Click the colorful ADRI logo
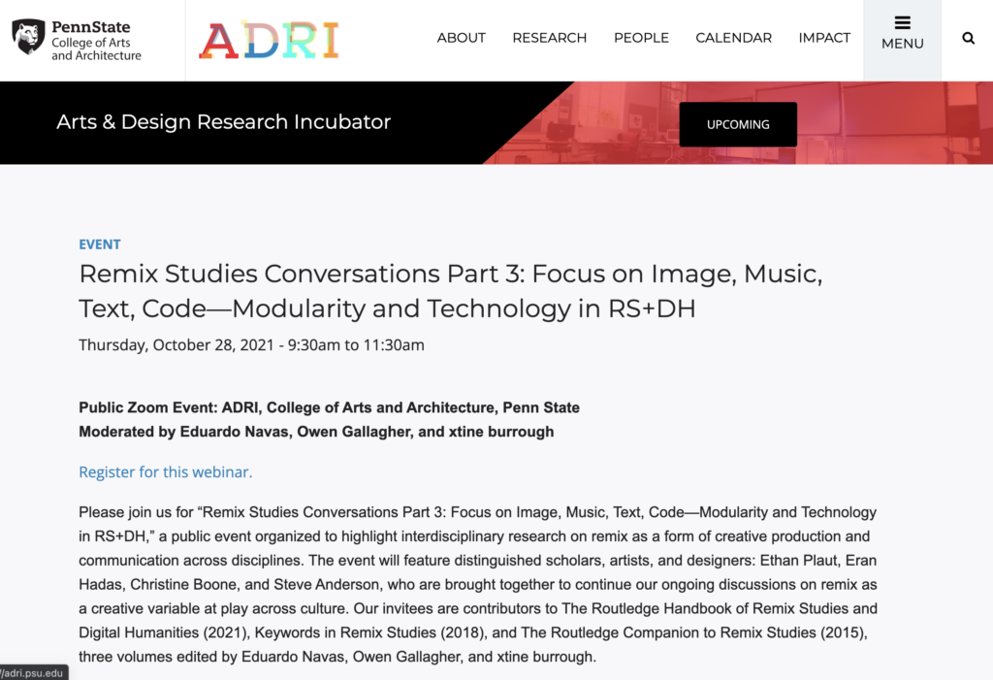The height and width of the screenshot is (680, 993). (270, 40)
